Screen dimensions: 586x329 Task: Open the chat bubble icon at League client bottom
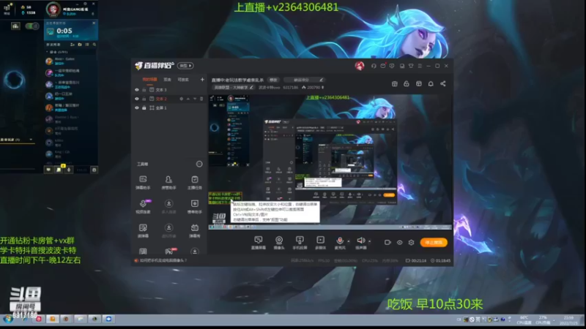tap(48, 170)
